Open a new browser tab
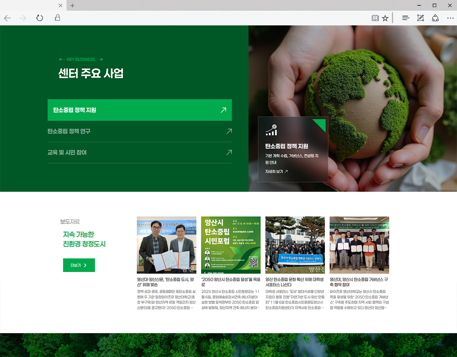 tap(72, 5)
